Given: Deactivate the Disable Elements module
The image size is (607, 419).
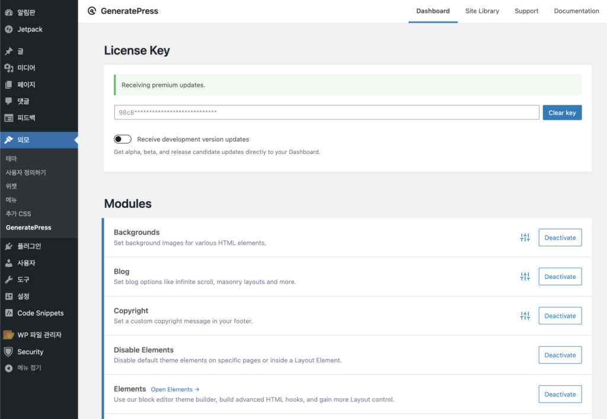Looking at the screenshot, I should point(560,355).
